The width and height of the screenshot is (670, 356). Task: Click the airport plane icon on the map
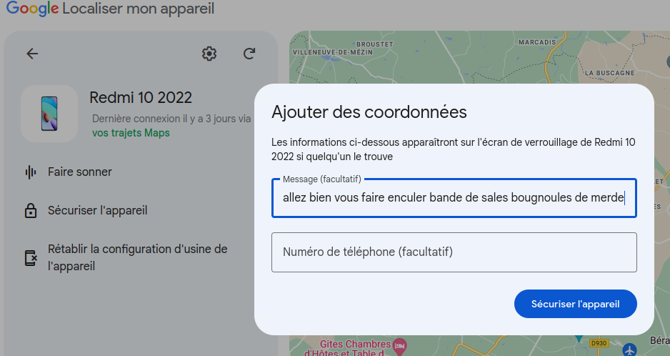tap(629, 350)
